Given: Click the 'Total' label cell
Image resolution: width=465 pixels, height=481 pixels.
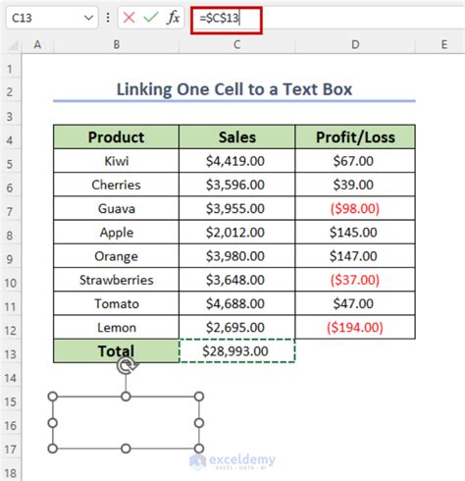Looking at the screenshot, I should (x=116, y=350).
